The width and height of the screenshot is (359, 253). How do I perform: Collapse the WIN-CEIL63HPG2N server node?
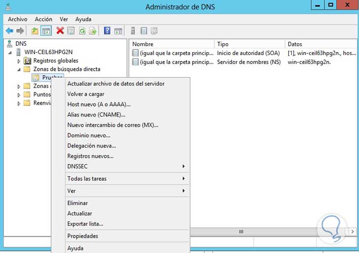pyautogui.click(x=10, y=53)
